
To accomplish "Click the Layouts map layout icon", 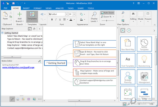I will point(42,14).
